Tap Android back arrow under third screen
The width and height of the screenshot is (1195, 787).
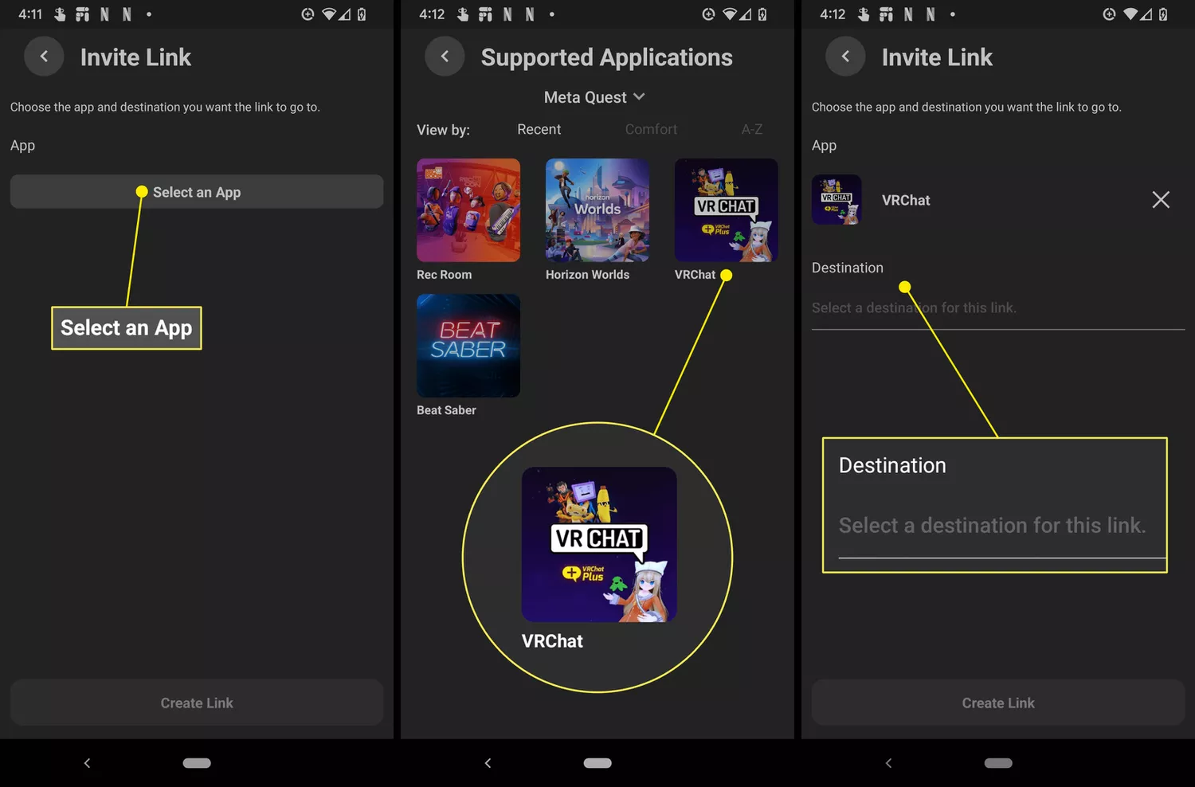pyautogui.click(x=888, y=763)
